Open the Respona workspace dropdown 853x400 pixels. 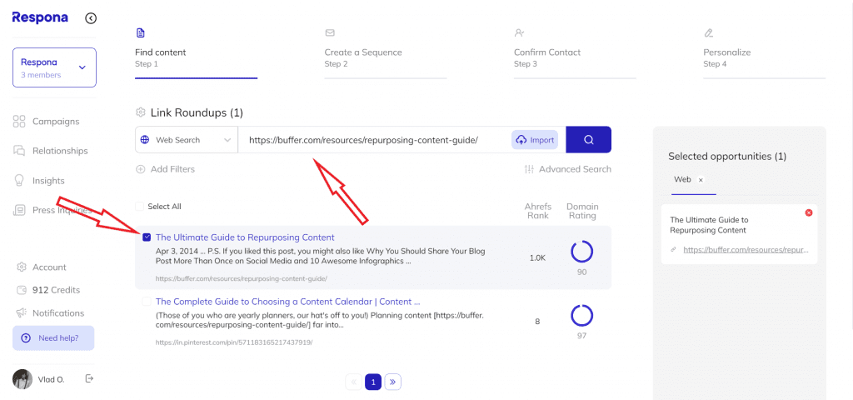pos(54,67)
